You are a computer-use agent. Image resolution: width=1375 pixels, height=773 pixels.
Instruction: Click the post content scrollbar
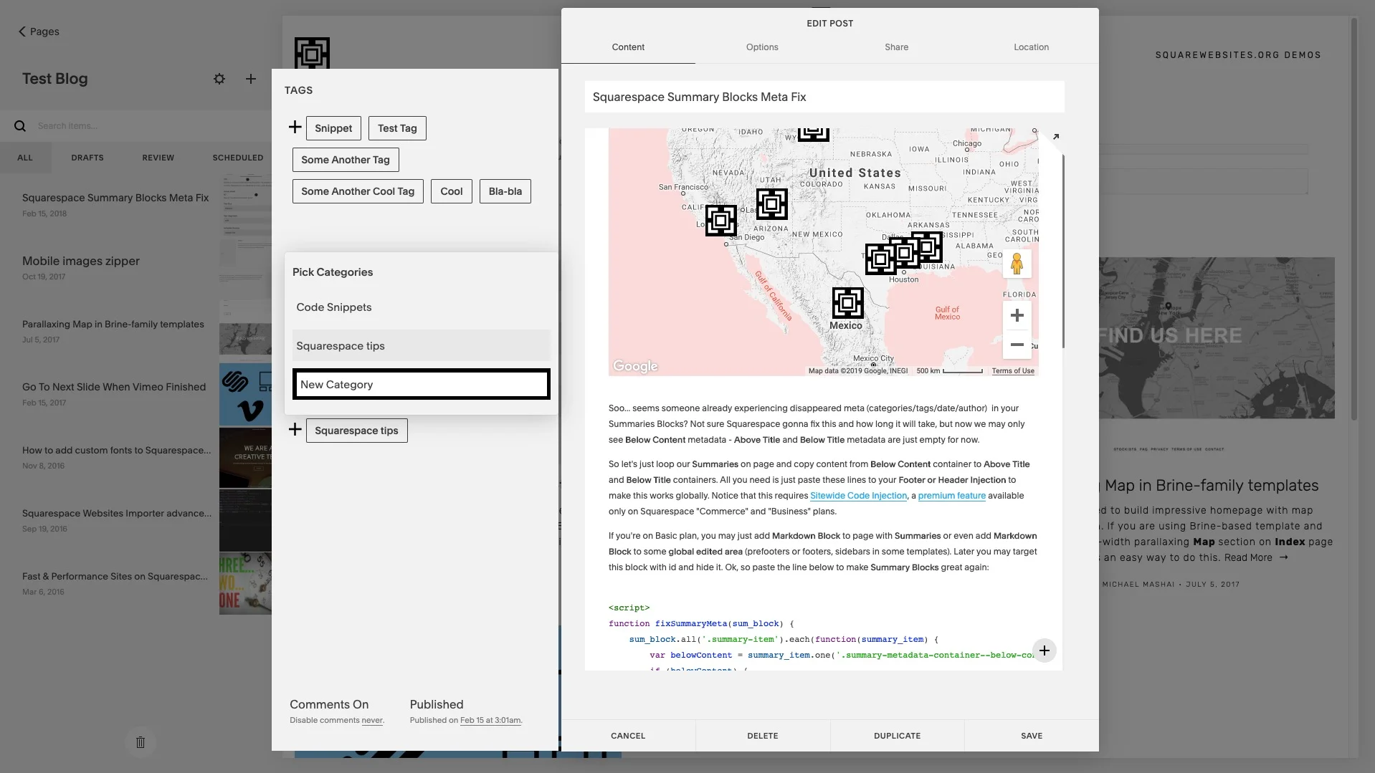[x=1063, y=251]
